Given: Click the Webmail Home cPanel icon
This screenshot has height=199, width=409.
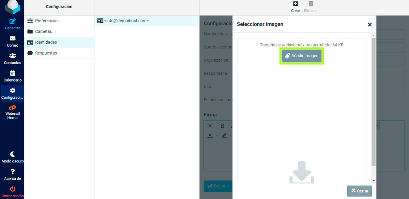Looking at the screenshot, I should 12,108.
